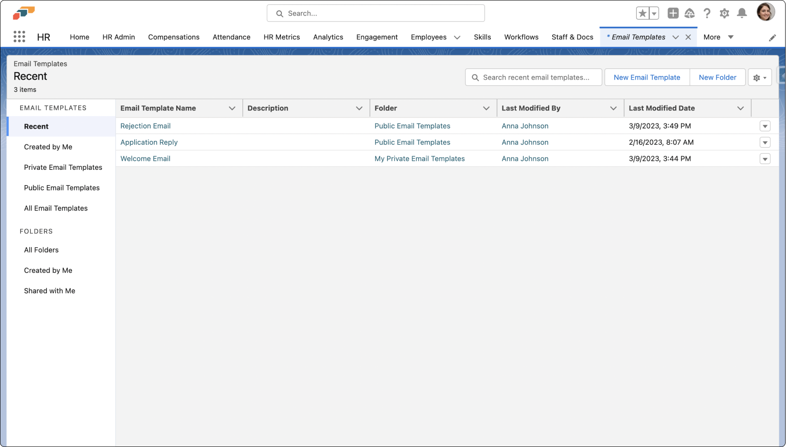This screenshot has height=447, width=786.
Task: Open the list view settings gear dropdown
Action: [x=760, y=77]
